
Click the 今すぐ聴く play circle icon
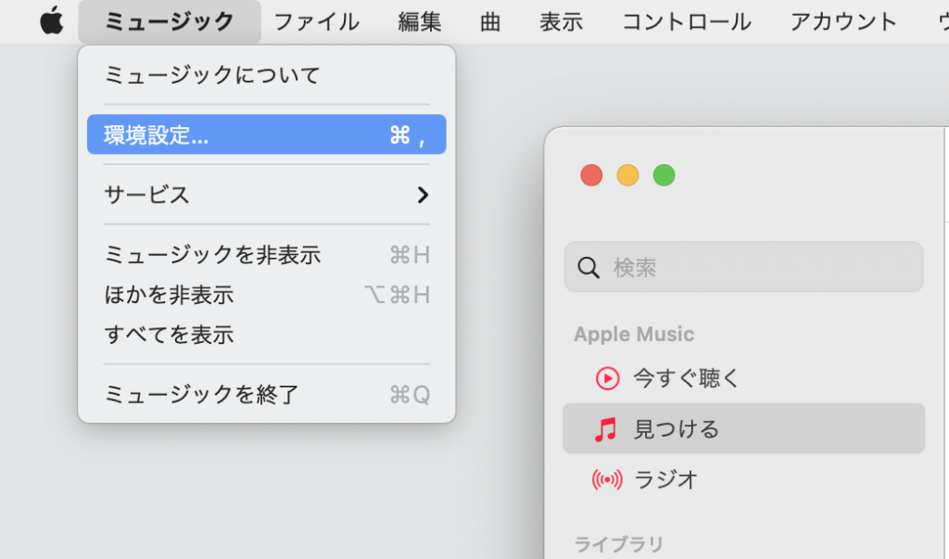click(607, 378)
